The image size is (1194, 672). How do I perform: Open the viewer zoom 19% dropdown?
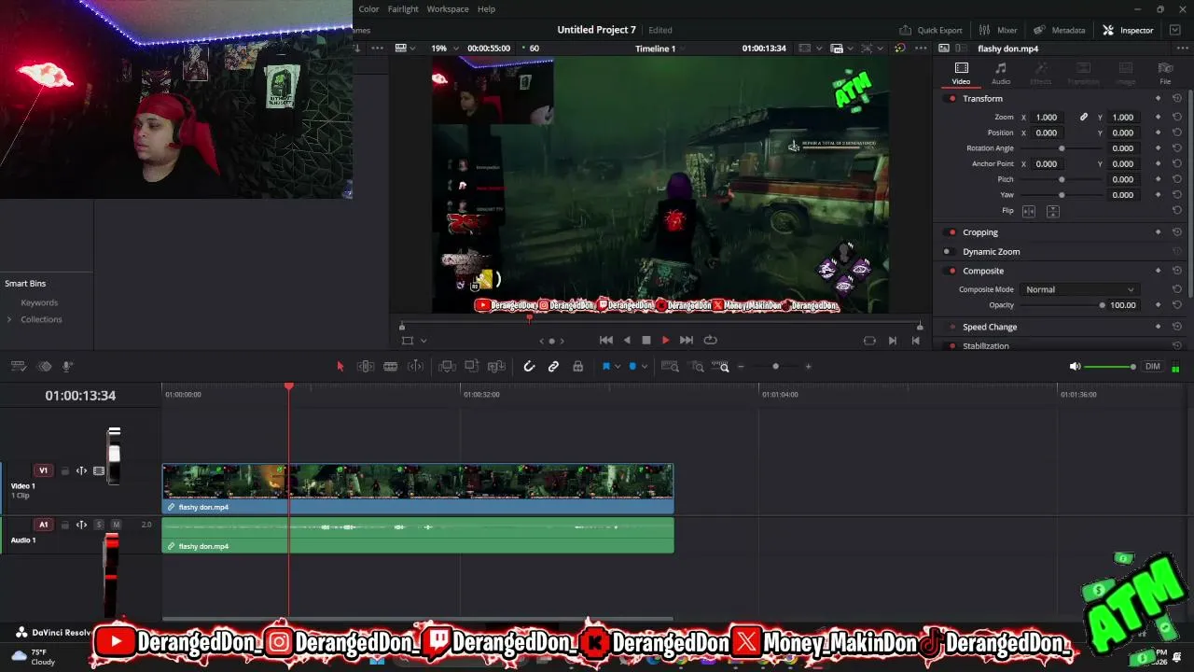tap(444, 49)
